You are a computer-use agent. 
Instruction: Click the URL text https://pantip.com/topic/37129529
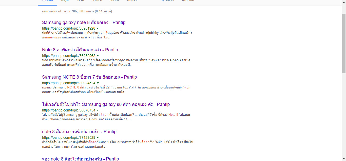[69, 138]
